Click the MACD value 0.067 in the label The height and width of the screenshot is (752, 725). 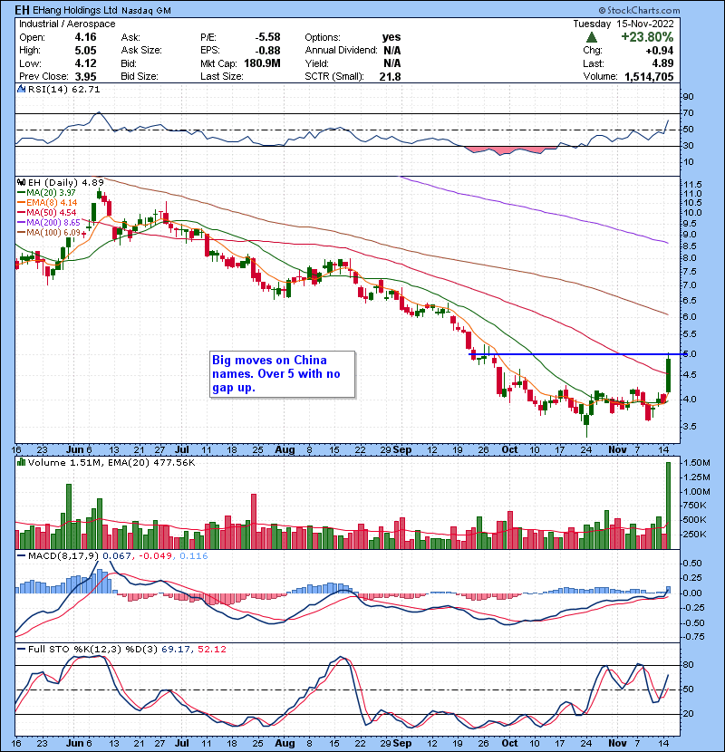(117, 556)
